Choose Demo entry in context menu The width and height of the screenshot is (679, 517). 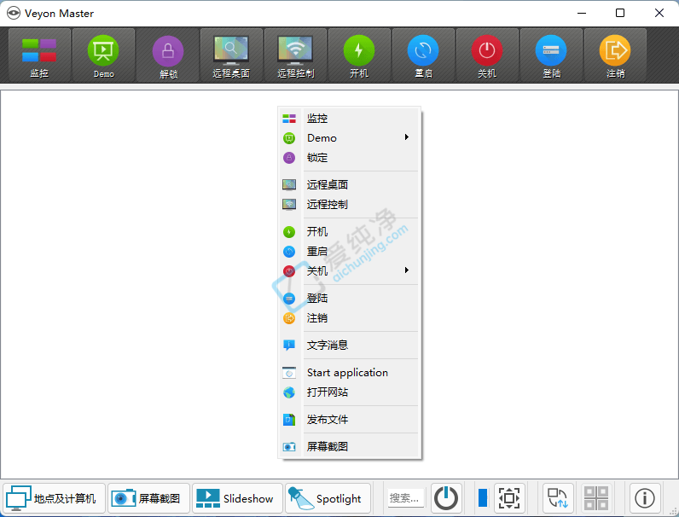(350, 138)
